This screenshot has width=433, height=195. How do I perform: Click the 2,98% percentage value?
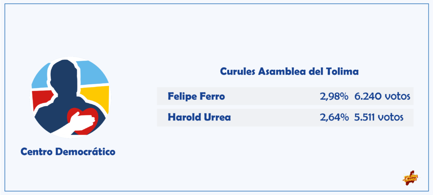(334, 97)
